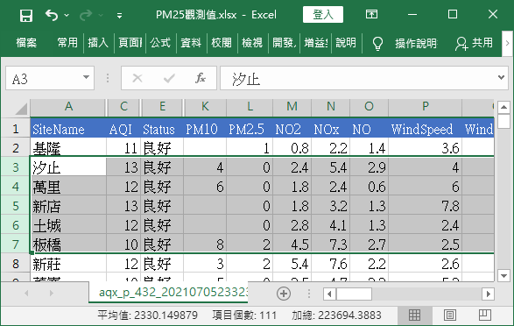Select the aqx_p_432 sheet tab
Image resolution: width=514 pixels, height=326 pixels.
[x=168, y=292]
